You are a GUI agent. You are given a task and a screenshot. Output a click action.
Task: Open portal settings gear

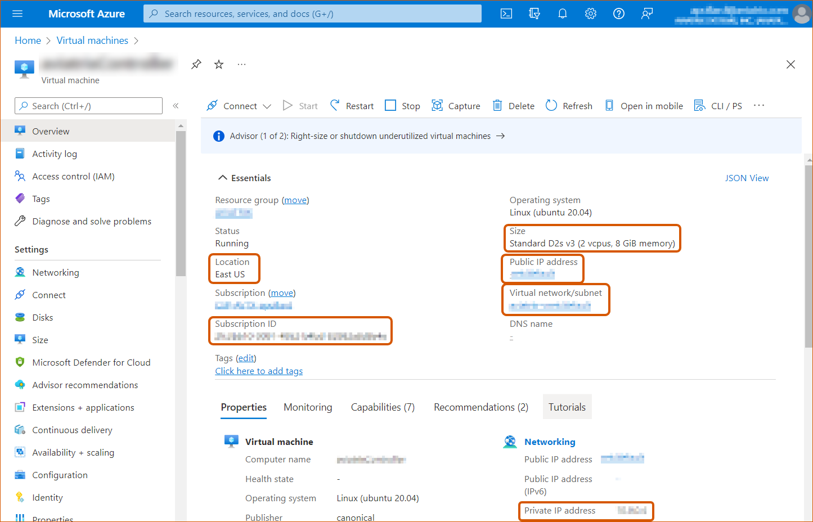pyautogui.click(x=590, y=13)
